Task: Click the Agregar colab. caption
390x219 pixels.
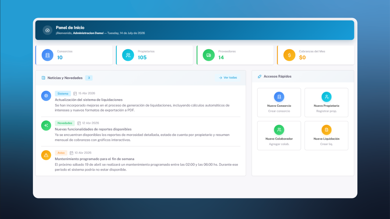Action: pyautogui.click(x=279, y=144)
